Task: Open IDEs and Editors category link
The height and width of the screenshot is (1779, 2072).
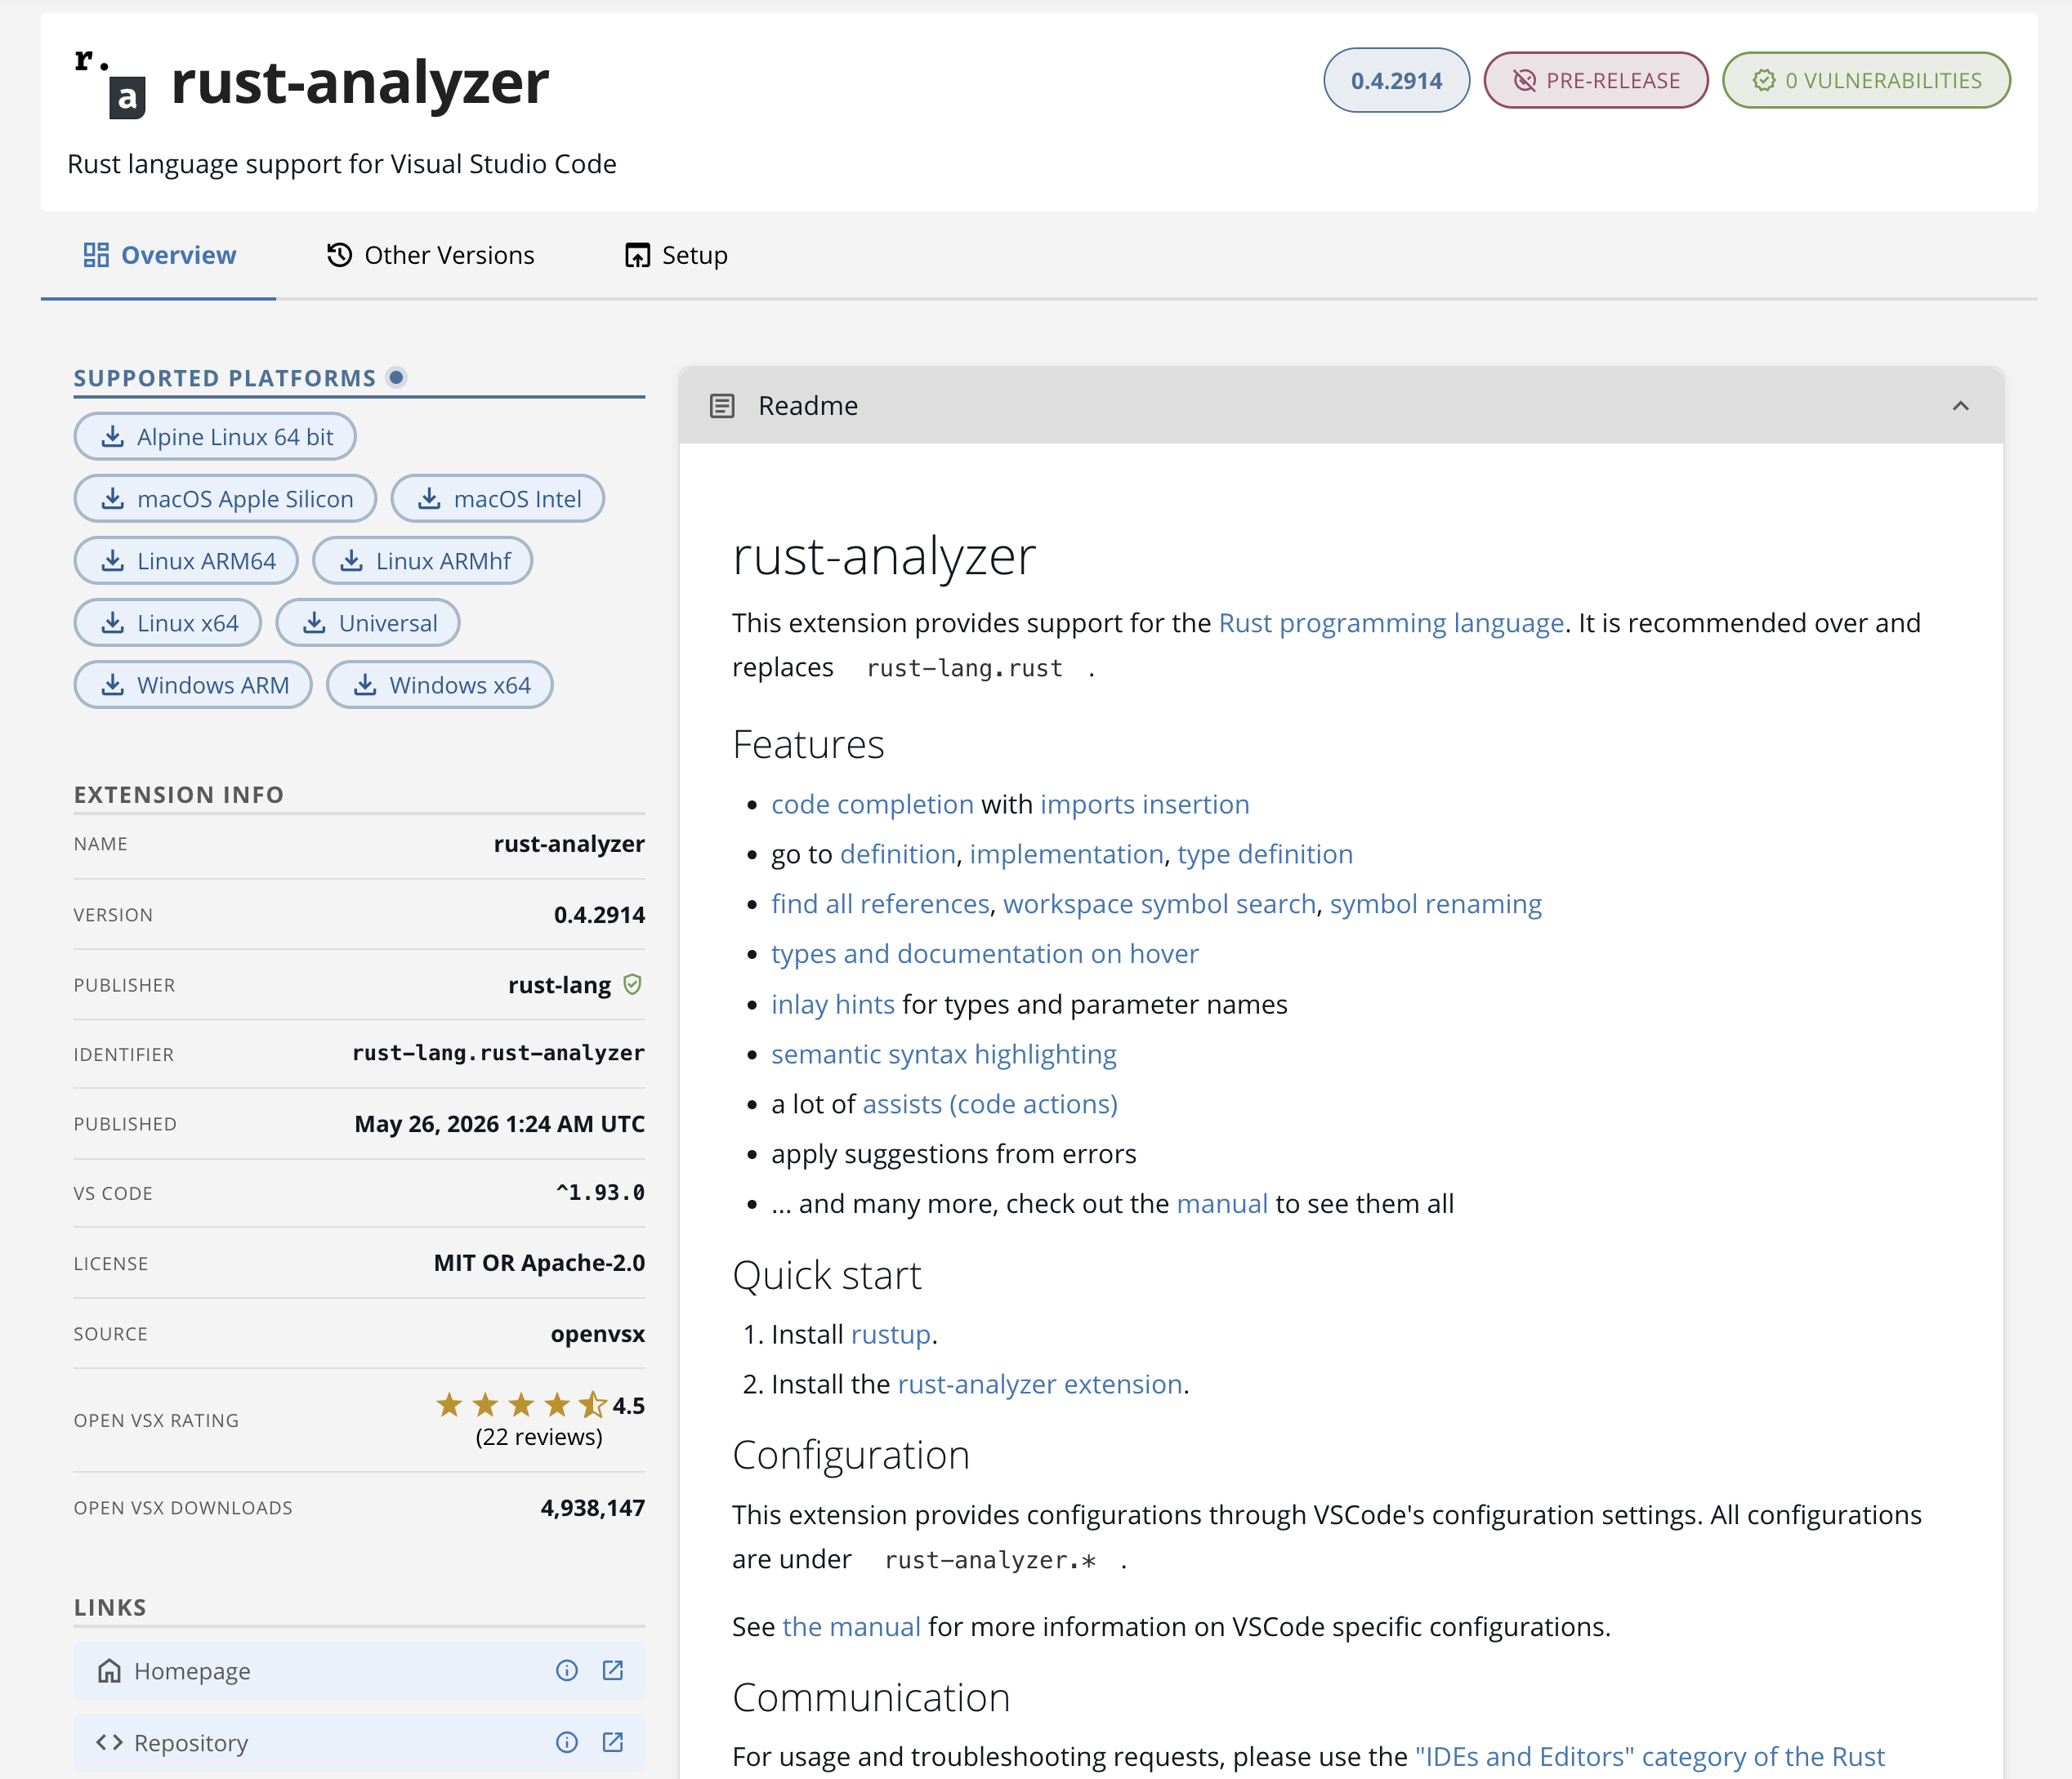Action: pyautogui.click(x=1650, y=1756)
